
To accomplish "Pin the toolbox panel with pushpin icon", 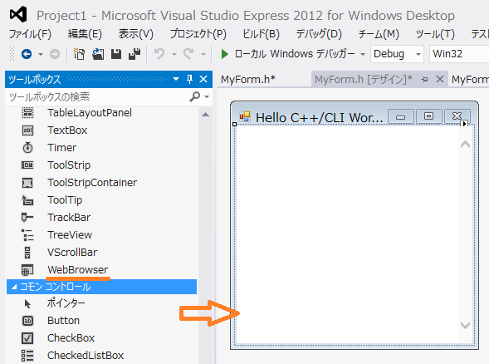I will click(189, 79).
